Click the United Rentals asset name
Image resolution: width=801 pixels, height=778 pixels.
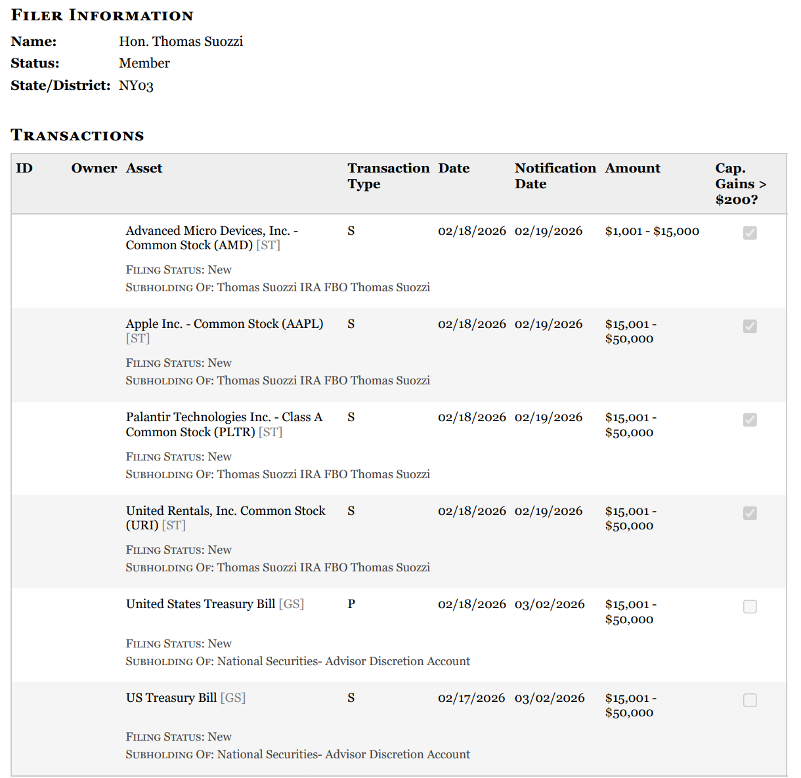225,518
